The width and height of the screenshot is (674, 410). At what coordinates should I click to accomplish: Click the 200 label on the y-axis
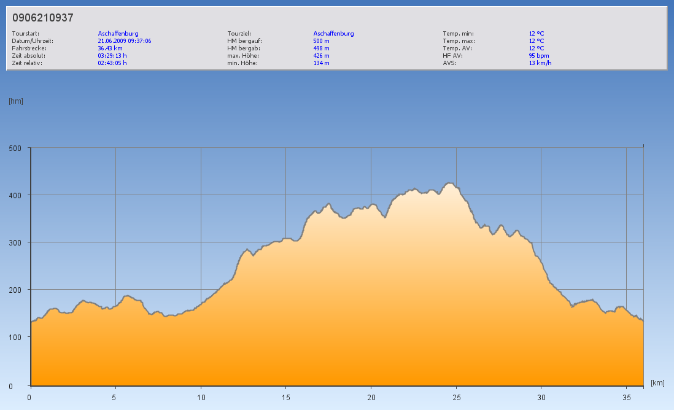tap(15, 290)
